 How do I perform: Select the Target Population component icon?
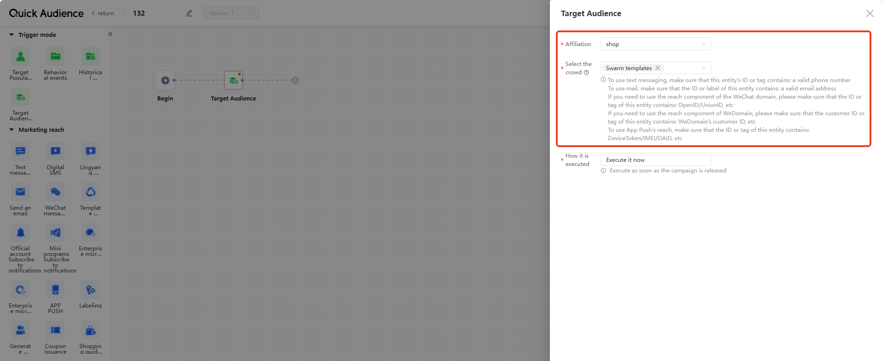coord(20,56)
